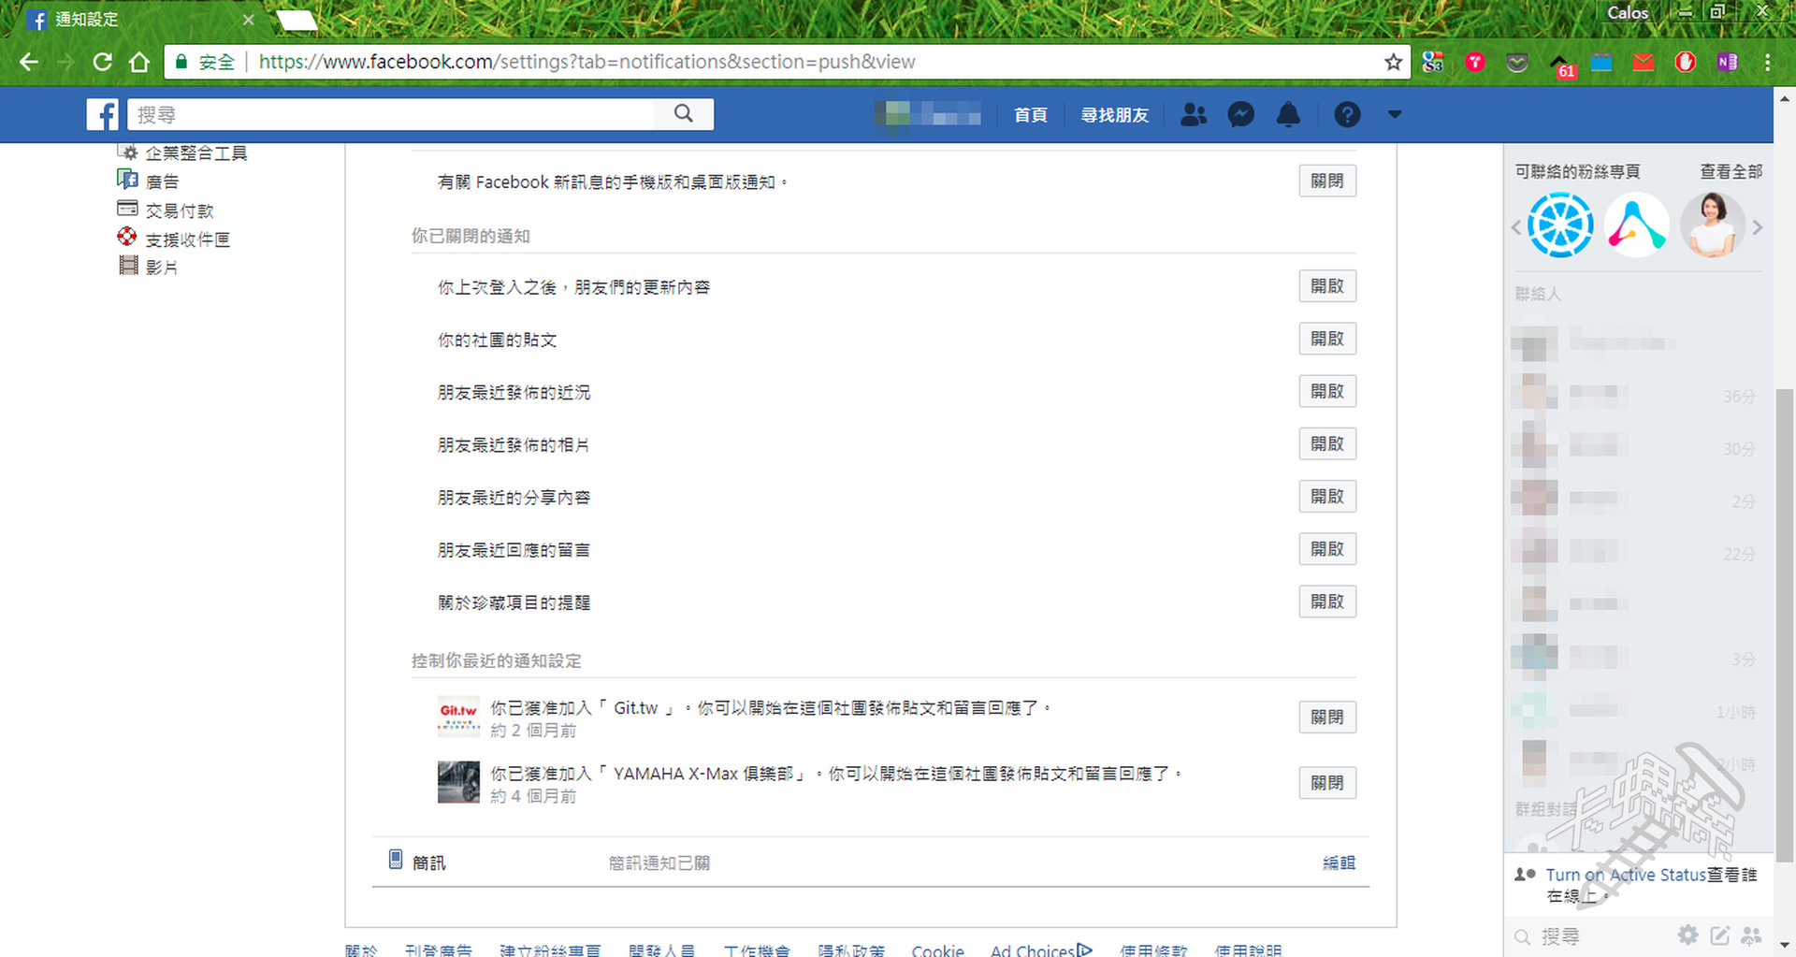Enable 你的社團的貼文 notification
The image size is (1796, 957).
point(1326,339)
